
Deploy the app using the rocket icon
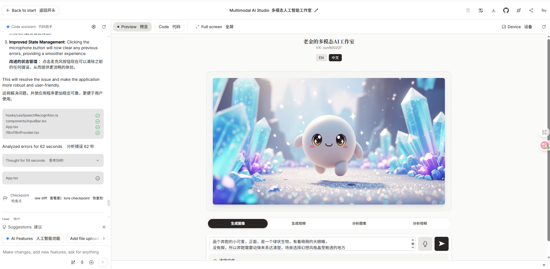519,10
